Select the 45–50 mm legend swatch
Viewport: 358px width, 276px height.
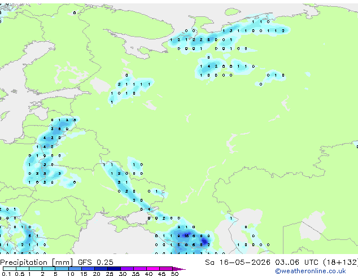pyautogui.click(x=166, y=269)
